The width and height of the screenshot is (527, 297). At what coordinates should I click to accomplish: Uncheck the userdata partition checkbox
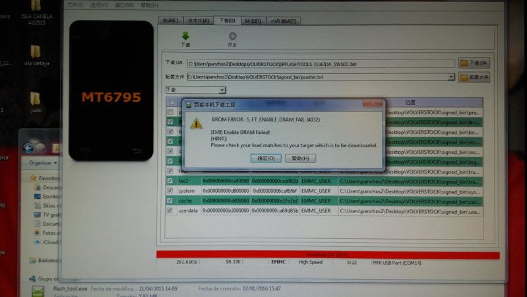[x=170, y=211]
